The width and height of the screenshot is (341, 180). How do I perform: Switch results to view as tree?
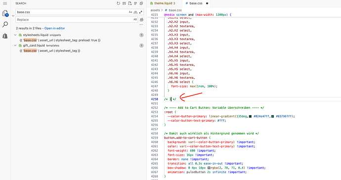click(x=135, y=3)
